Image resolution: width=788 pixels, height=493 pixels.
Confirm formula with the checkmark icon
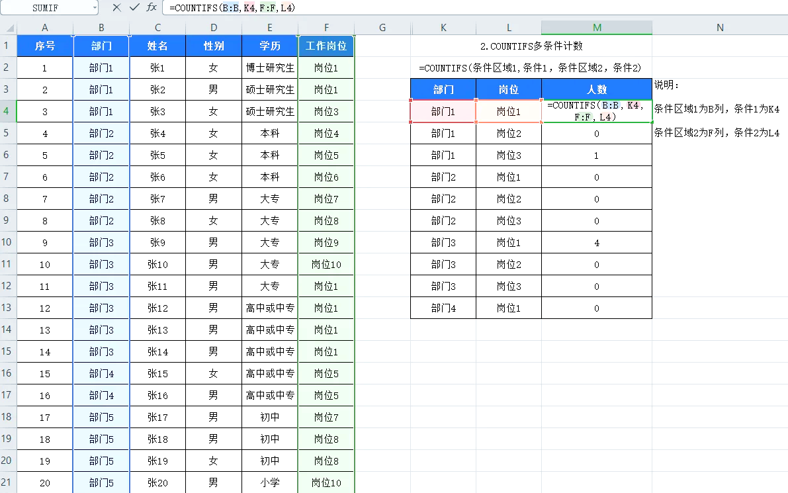point(134,7)
